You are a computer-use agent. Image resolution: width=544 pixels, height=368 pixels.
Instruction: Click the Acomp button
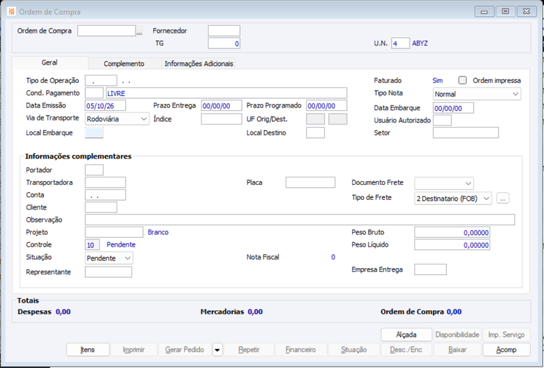(x=506, y=350)
